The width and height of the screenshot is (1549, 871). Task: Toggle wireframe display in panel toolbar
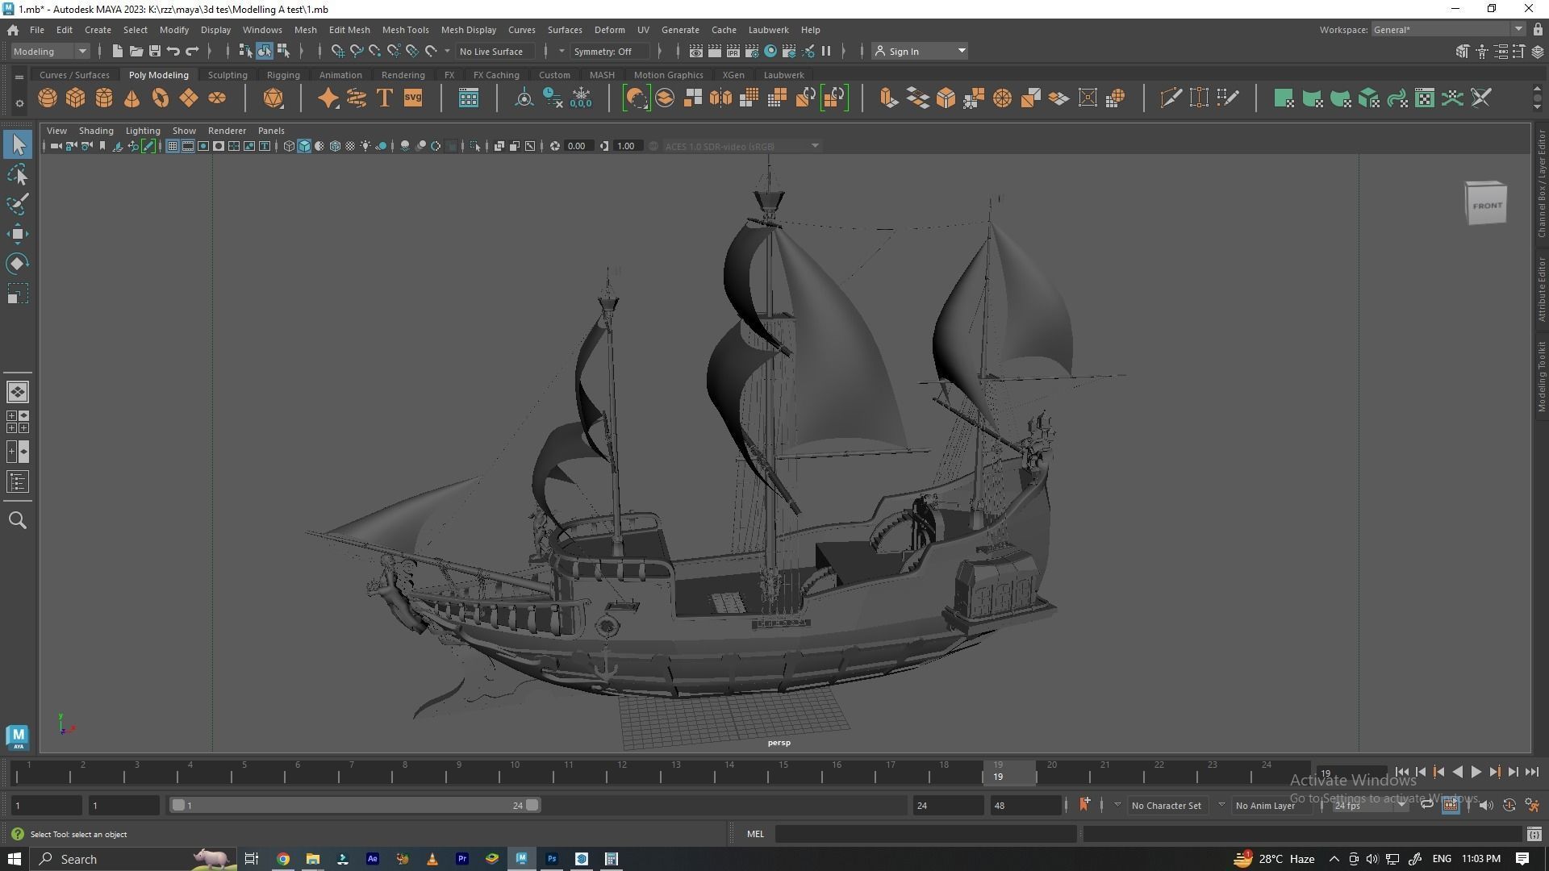click(289, 146)
